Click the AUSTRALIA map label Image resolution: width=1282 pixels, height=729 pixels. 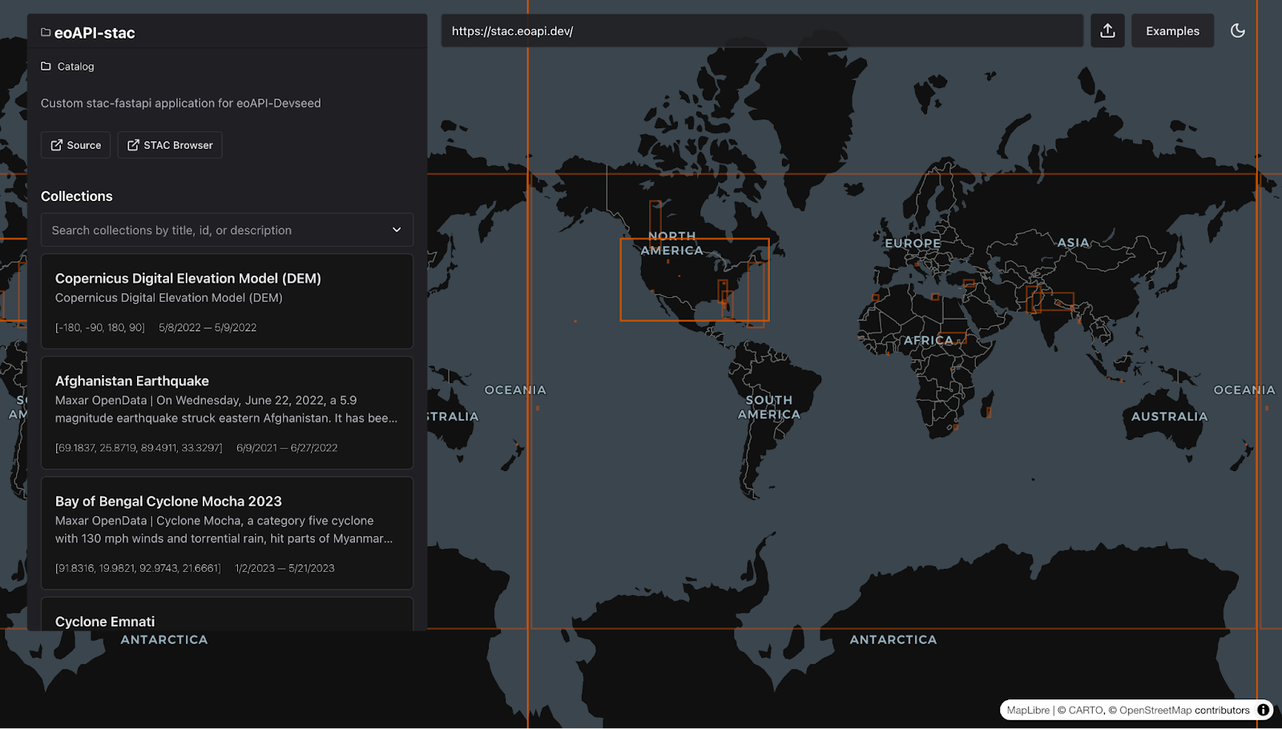1169,417
